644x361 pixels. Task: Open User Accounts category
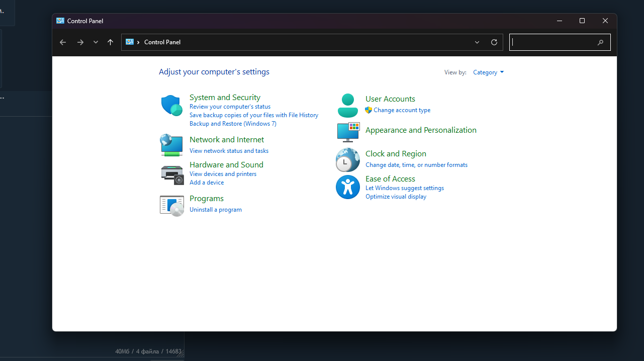coord(390,99)
